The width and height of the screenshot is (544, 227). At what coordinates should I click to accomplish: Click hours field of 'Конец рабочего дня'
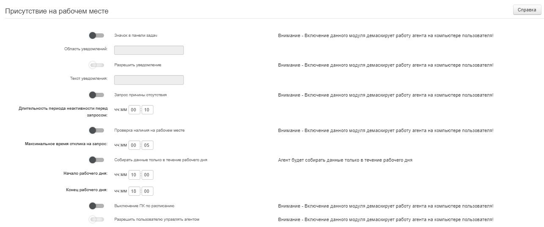[134, 191]
